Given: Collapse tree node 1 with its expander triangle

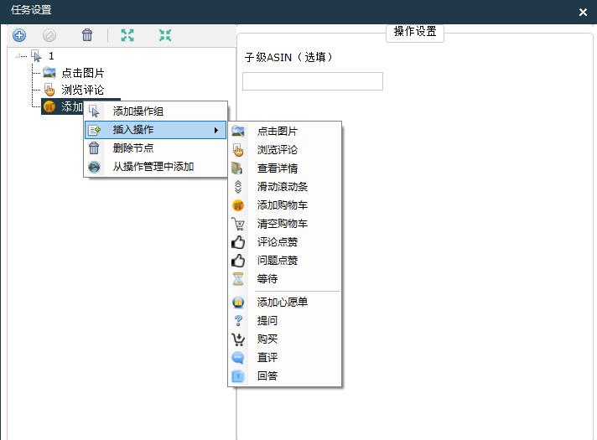Looking at the screenshot, I should pos(18,56).
